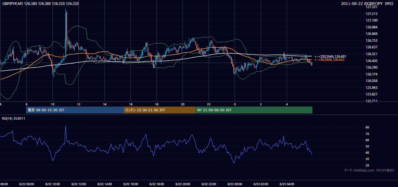Click price level 126.290 on the axis
This screenshot has height=187, width=398.
click(x=371, y=67)
